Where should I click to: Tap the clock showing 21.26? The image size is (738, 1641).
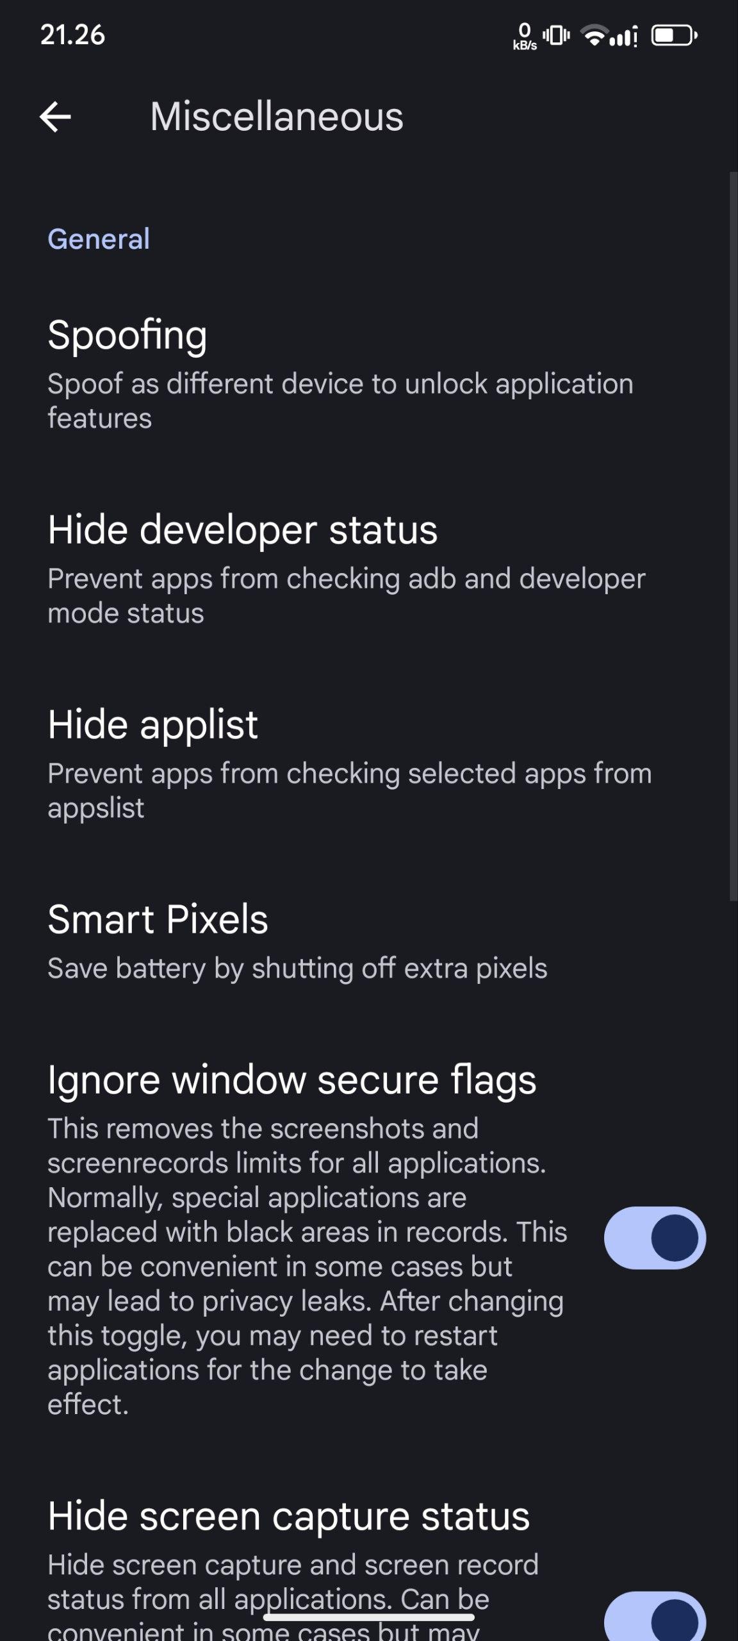point(72,35)
